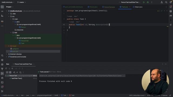Switch to the pom.xml editor tab
Viewport: 173px width, 97px height.
coord(73,7)
